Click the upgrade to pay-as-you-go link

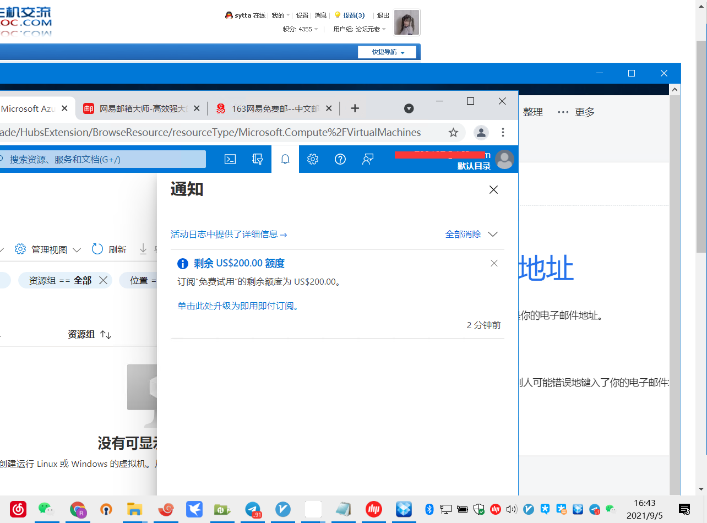pos(238,306)
